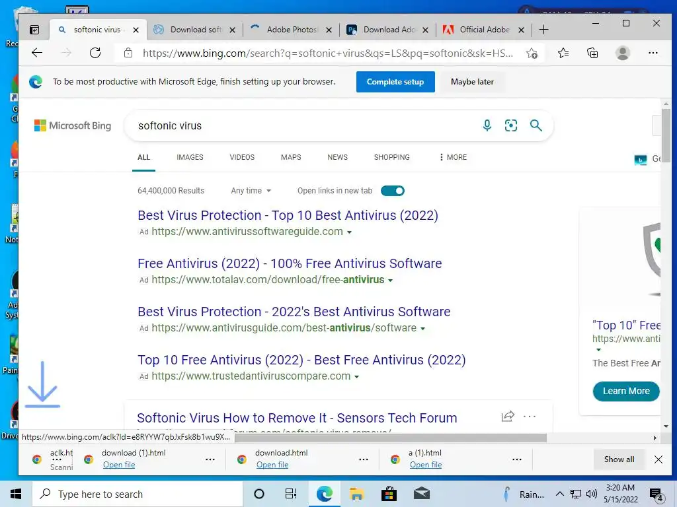Share the Sensors Tech Forum result
The width and height of the screenshot is (677, 507).
508,416
